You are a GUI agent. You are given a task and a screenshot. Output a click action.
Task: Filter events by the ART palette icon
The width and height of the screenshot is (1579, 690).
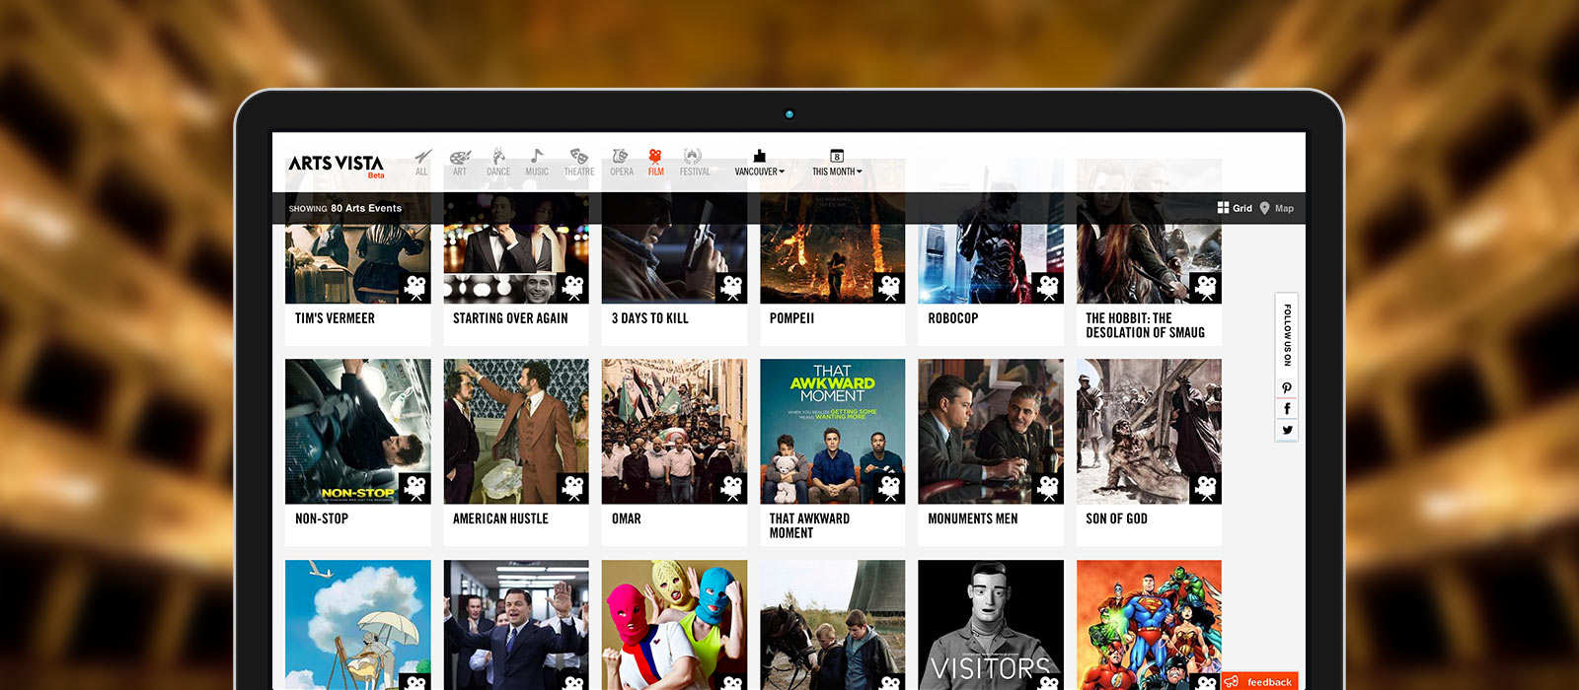pos(460,163)
